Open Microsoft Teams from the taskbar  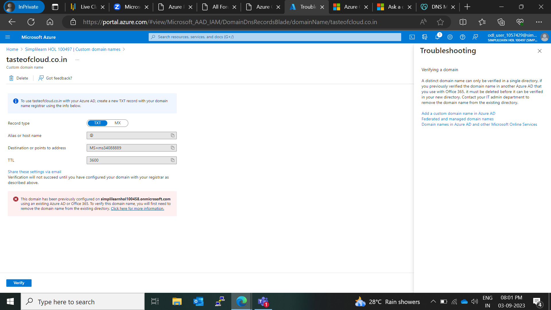[263, 301]
